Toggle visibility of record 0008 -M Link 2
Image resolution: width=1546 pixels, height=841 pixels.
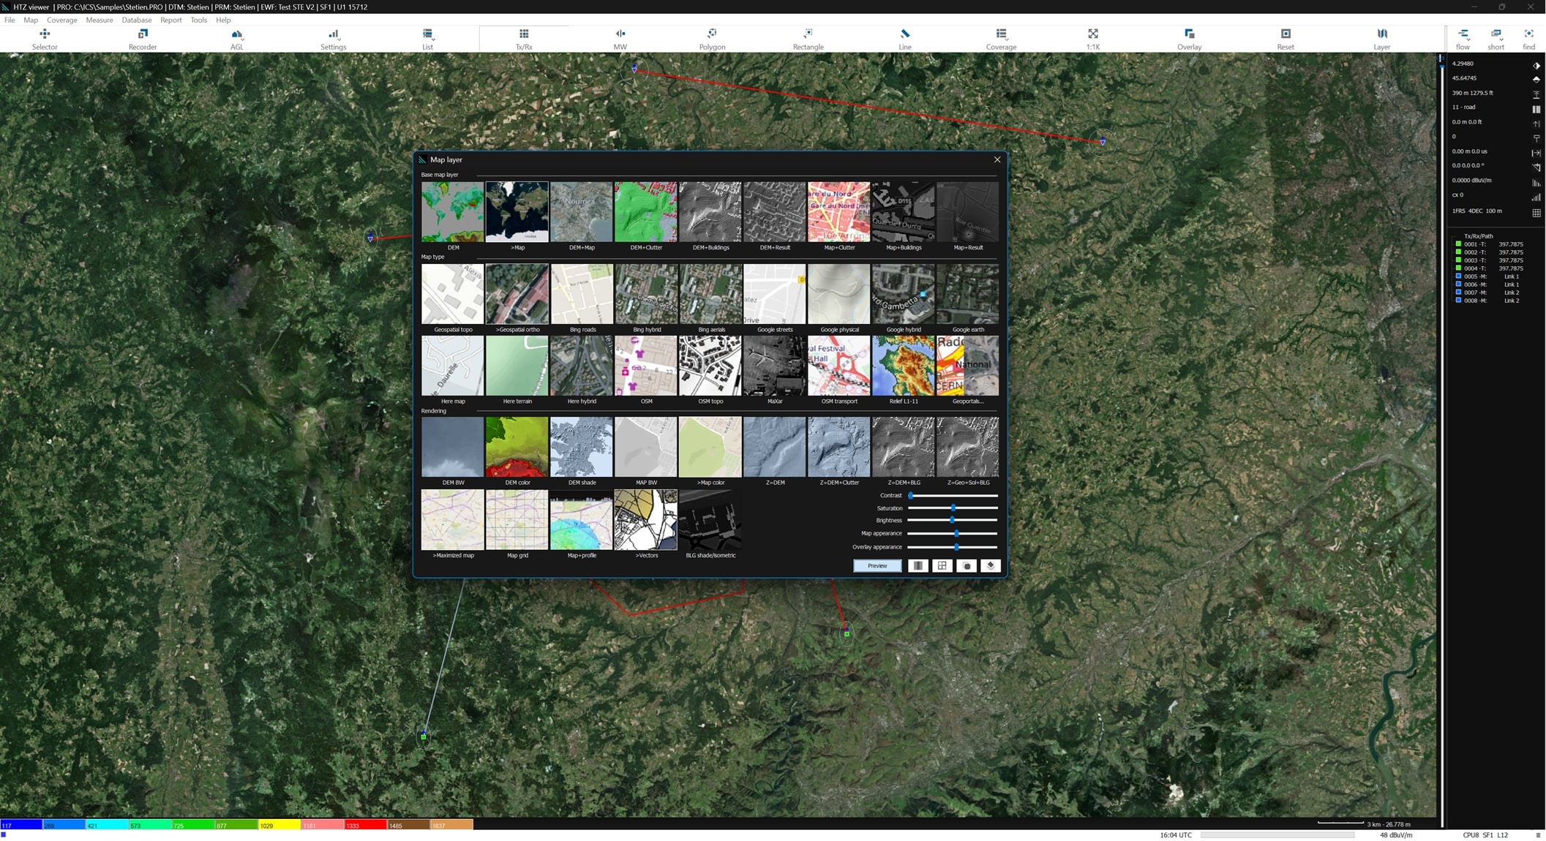[1458, 301]
